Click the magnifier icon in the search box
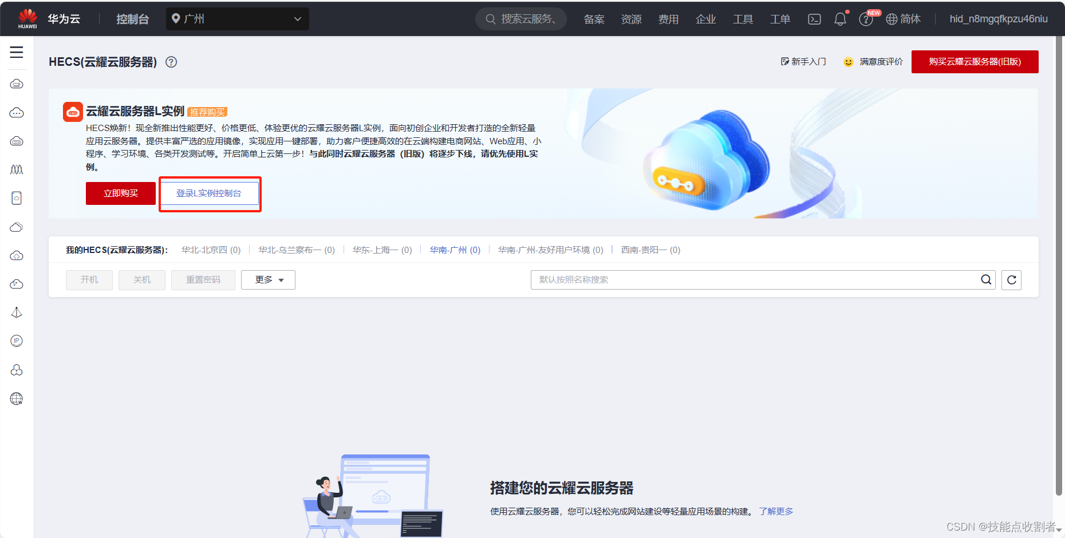Screen dimensions: 1065x538 (986, 280)
